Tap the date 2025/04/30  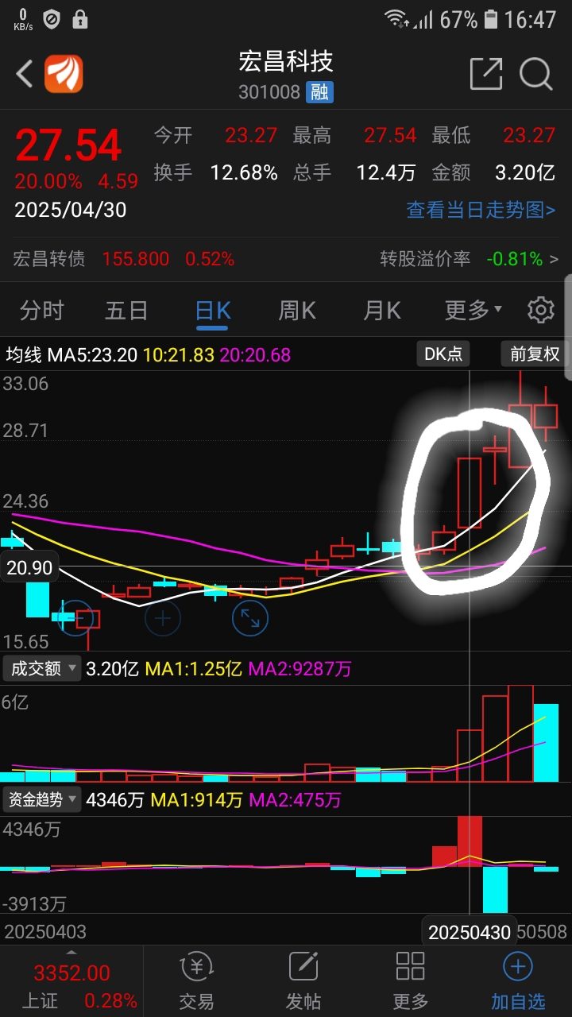pyautogui.click(x=71, y=211)
